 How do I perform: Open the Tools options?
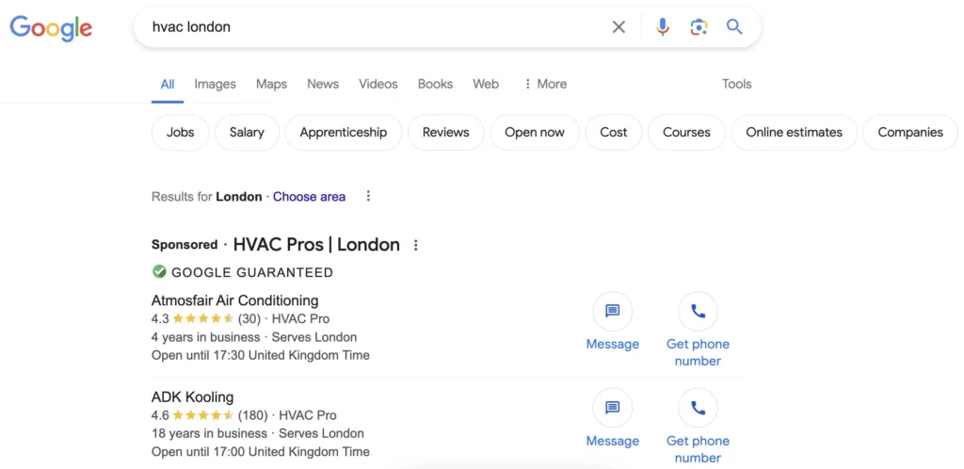pos(736,84)
